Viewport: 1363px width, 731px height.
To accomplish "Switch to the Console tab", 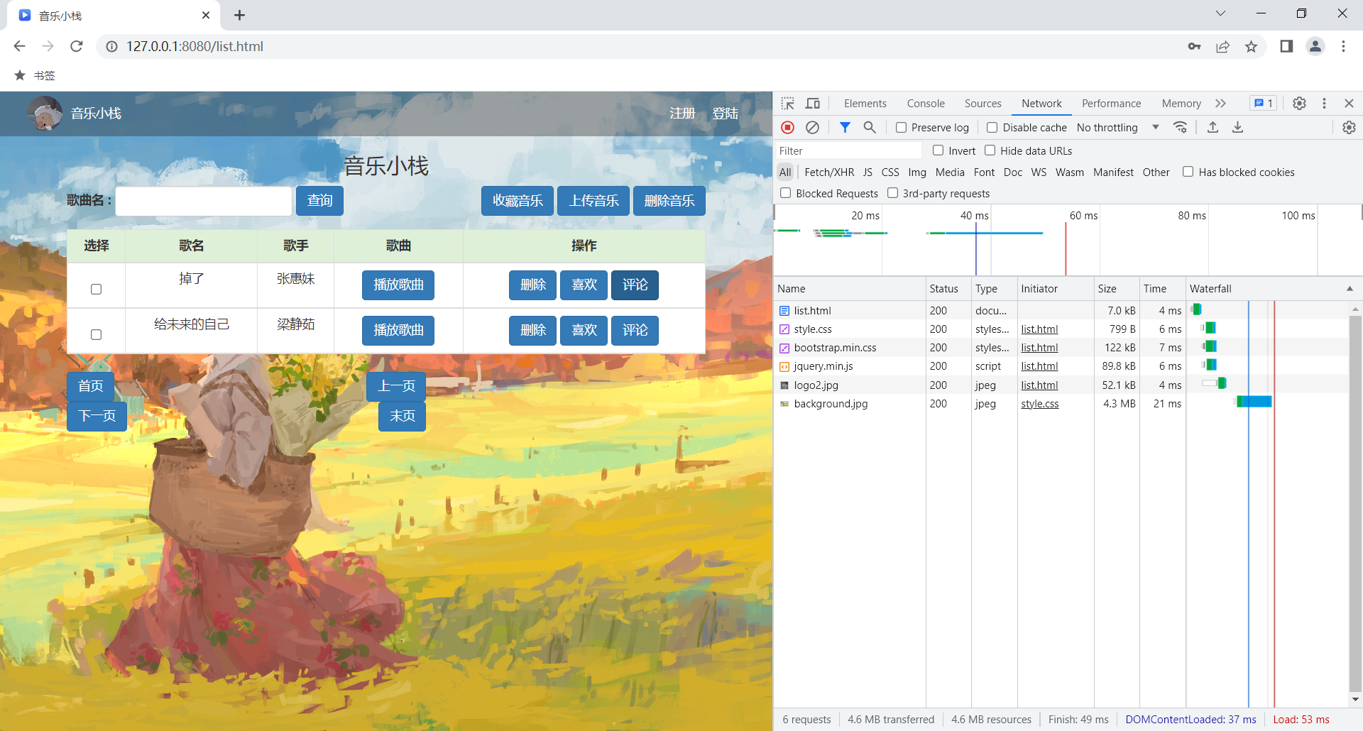I will pyautogui.click(x=925, y=104).
